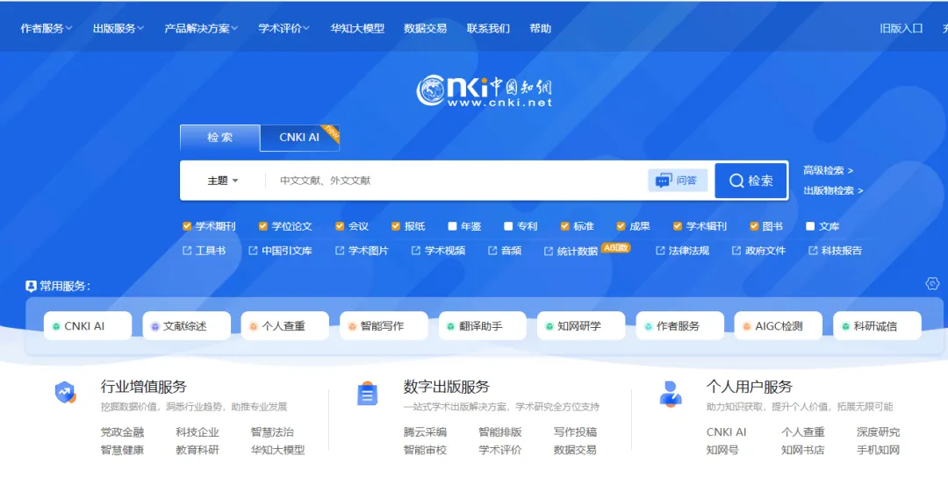Click the dot icon on 作者服务 card

[x=648, y=327]
